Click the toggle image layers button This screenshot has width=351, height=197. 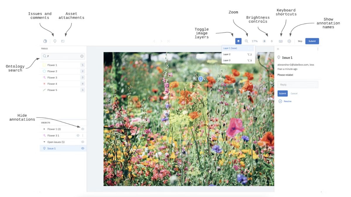coord(238,41)
